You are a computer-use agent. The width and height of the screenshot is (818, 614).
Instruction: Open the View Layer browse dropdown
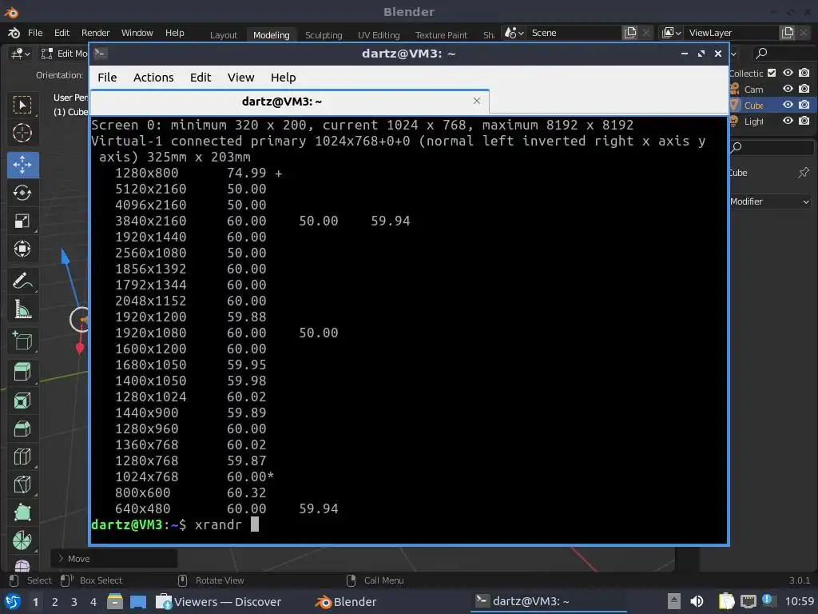point(671,33)
